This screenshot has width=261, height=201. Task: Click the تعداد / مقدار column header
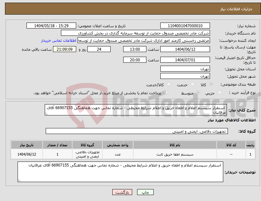(57, 145)
